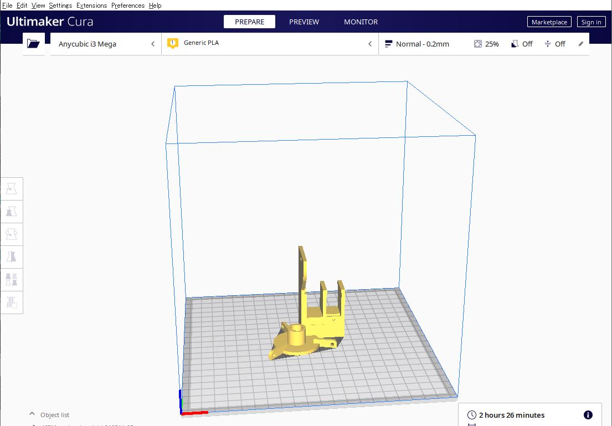Open the Per Model Settings tool
This screenshot has height=426, width=612.
click(12, 279)
